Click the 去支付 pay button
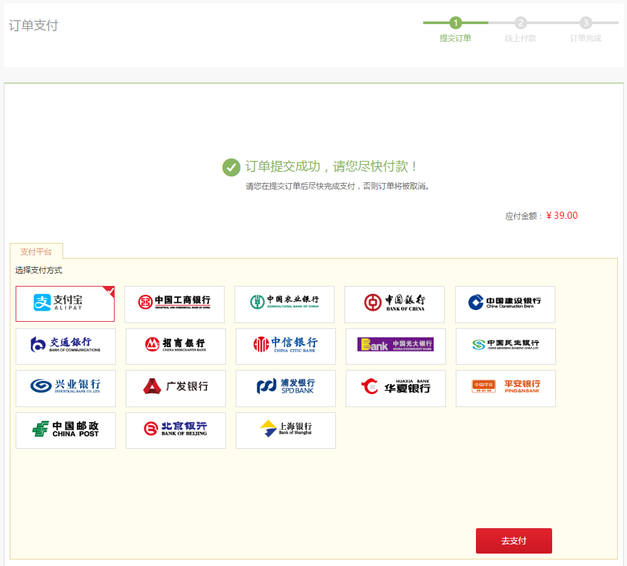The width and height of the screenshot is (627, 566). click(x=514, y=541)
